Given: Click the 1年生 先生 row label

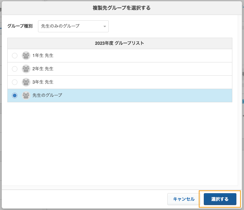Looking at the screenshot, I should (x=43, y=56).
